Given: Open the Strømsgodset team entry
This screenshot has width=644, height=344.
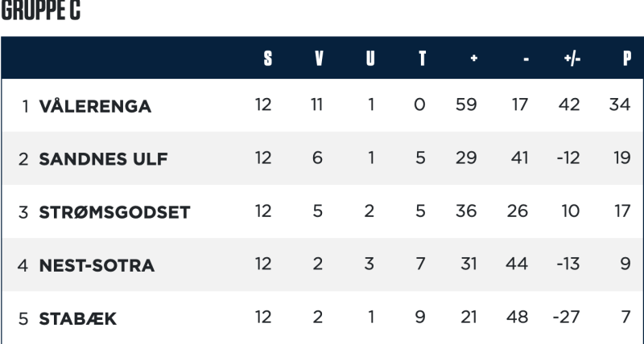Looking at the screenshot, I should [114, 212].
